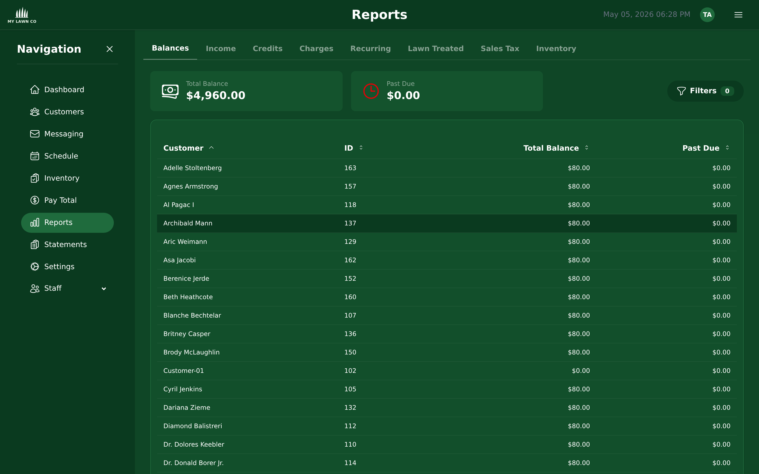
Task: Open the hamburger menu icon
Action: (738, 15)
